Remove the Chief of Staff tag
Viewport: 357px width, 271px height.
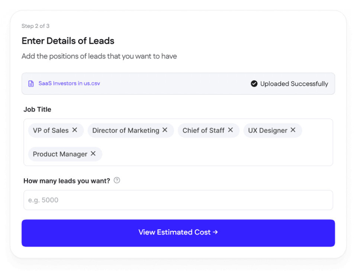pyautogui.click(x=231, y=130)
